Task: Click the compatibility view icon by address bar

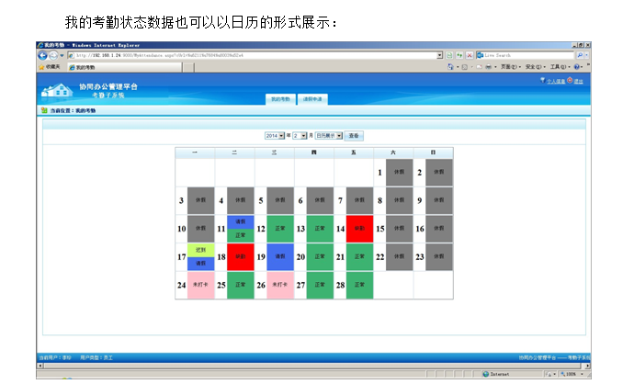Action: (449, 55)
